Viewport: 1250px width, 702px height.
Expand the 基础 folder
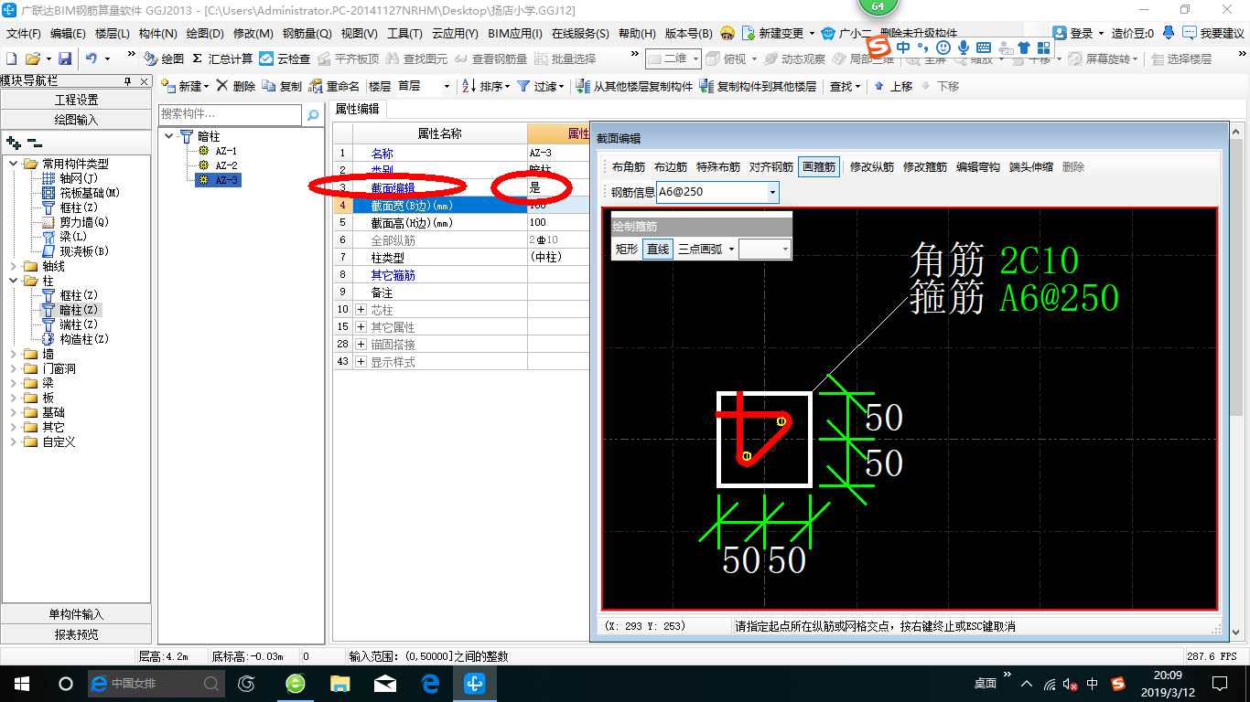pyautogui.click(x=13, y=412)
